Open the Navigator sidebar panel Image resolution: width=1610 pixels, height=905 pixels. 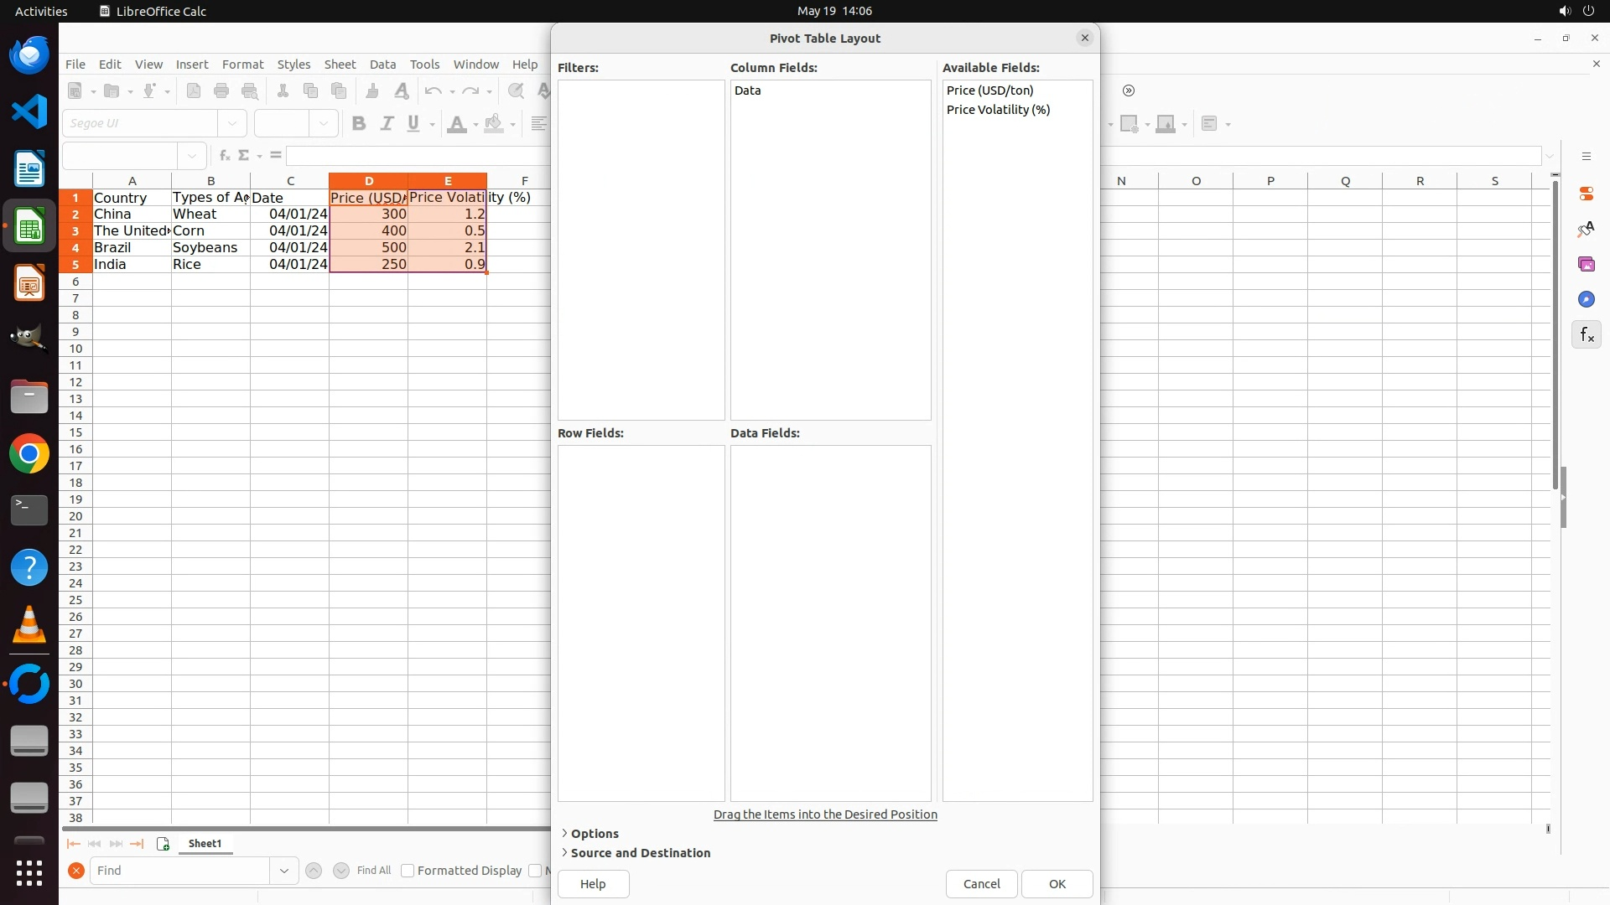[x=1586, y=300]
